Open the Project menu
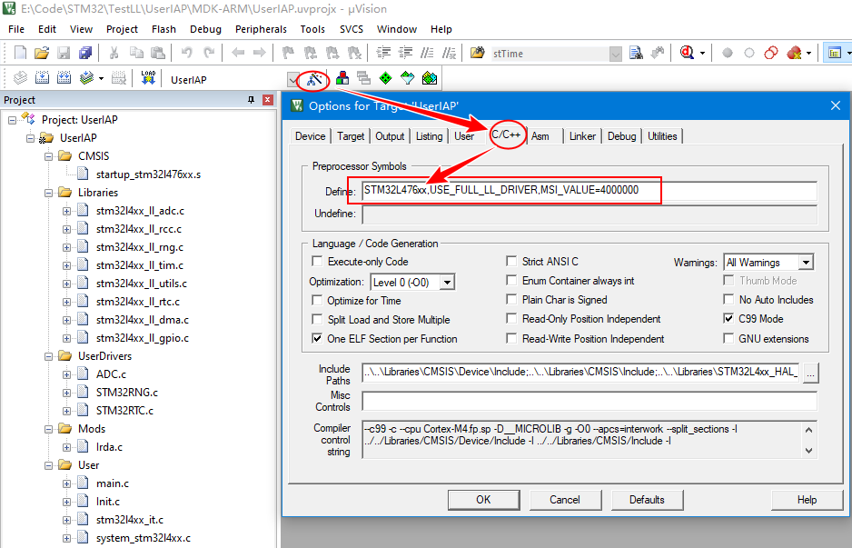The height and width of the screenshot is (548, 852). [122, 29]
